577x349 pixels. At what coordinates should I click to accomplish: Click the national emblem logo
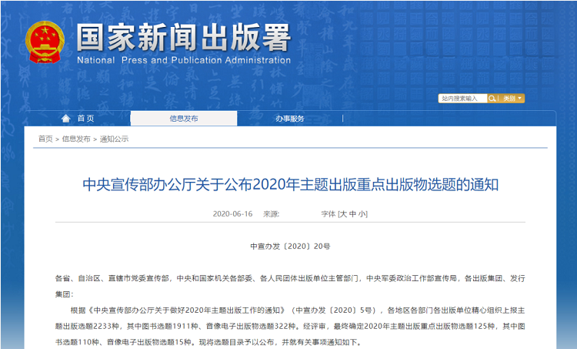(45, 42)
